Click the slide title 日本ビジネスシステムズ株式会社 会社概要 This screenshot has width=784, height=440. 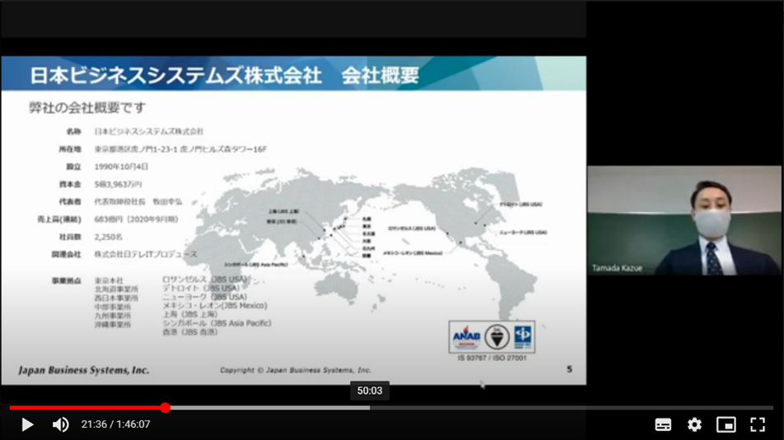pyautogui.click(x=225, y=75)
